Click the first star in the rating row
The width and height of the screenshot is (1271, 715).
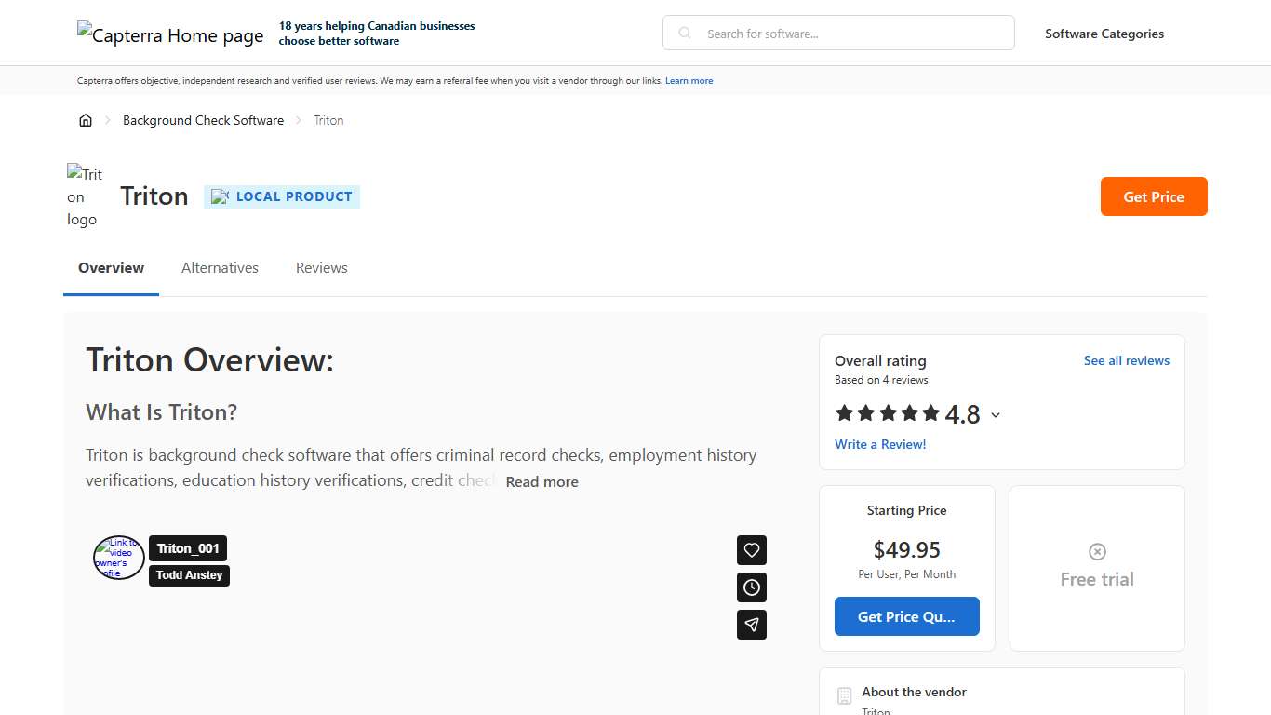(843, 412)
